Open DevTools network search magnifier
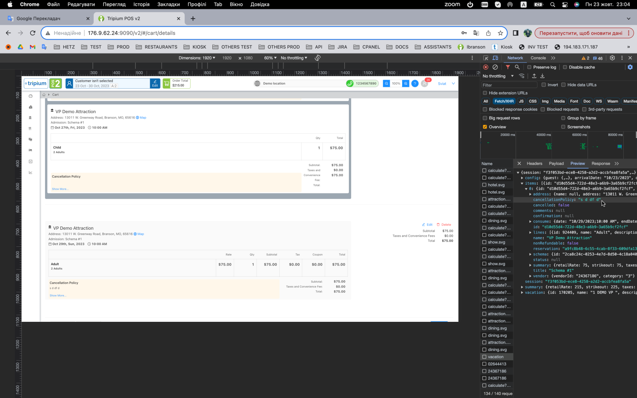Image resolution: width=637 pixels, height=398 pixels. tap(517, 67)
